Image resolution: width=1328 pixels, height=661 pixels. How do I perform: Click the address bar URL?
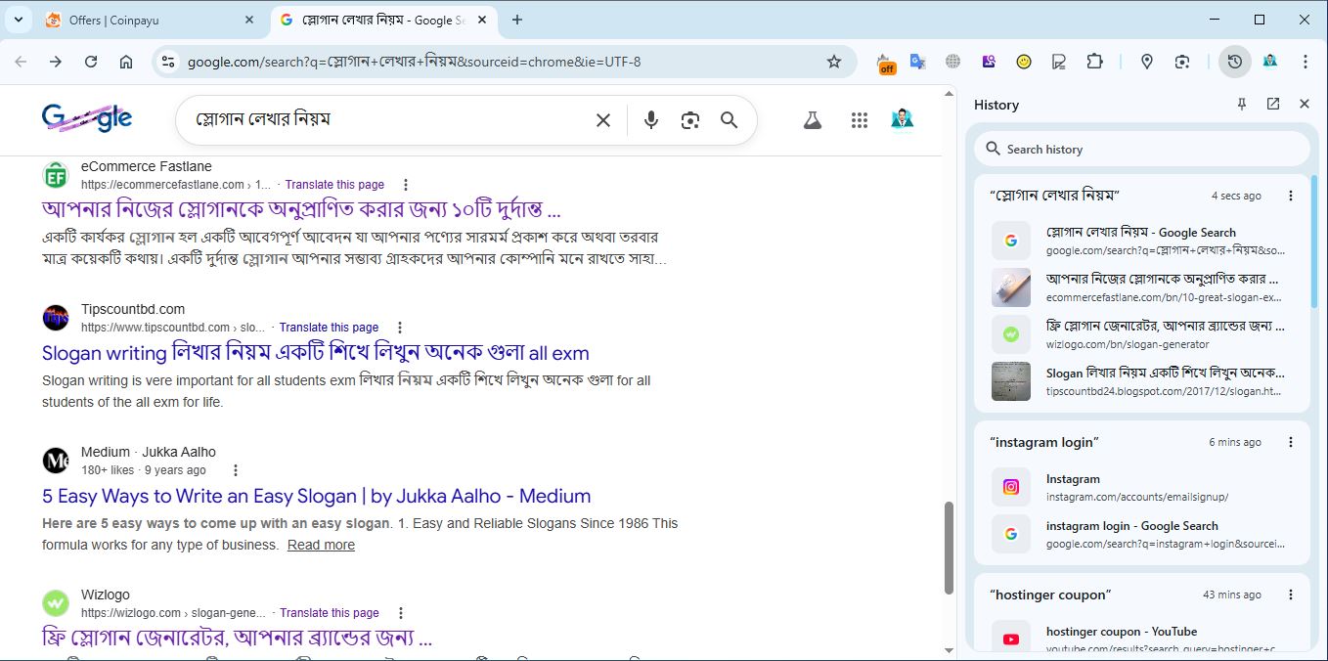414,62
